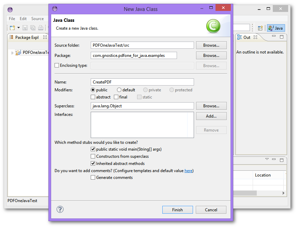Expand the PDFOneJavaTest project tree node
The height and width of the screenshot is (229, 297).
coord(12,53)
